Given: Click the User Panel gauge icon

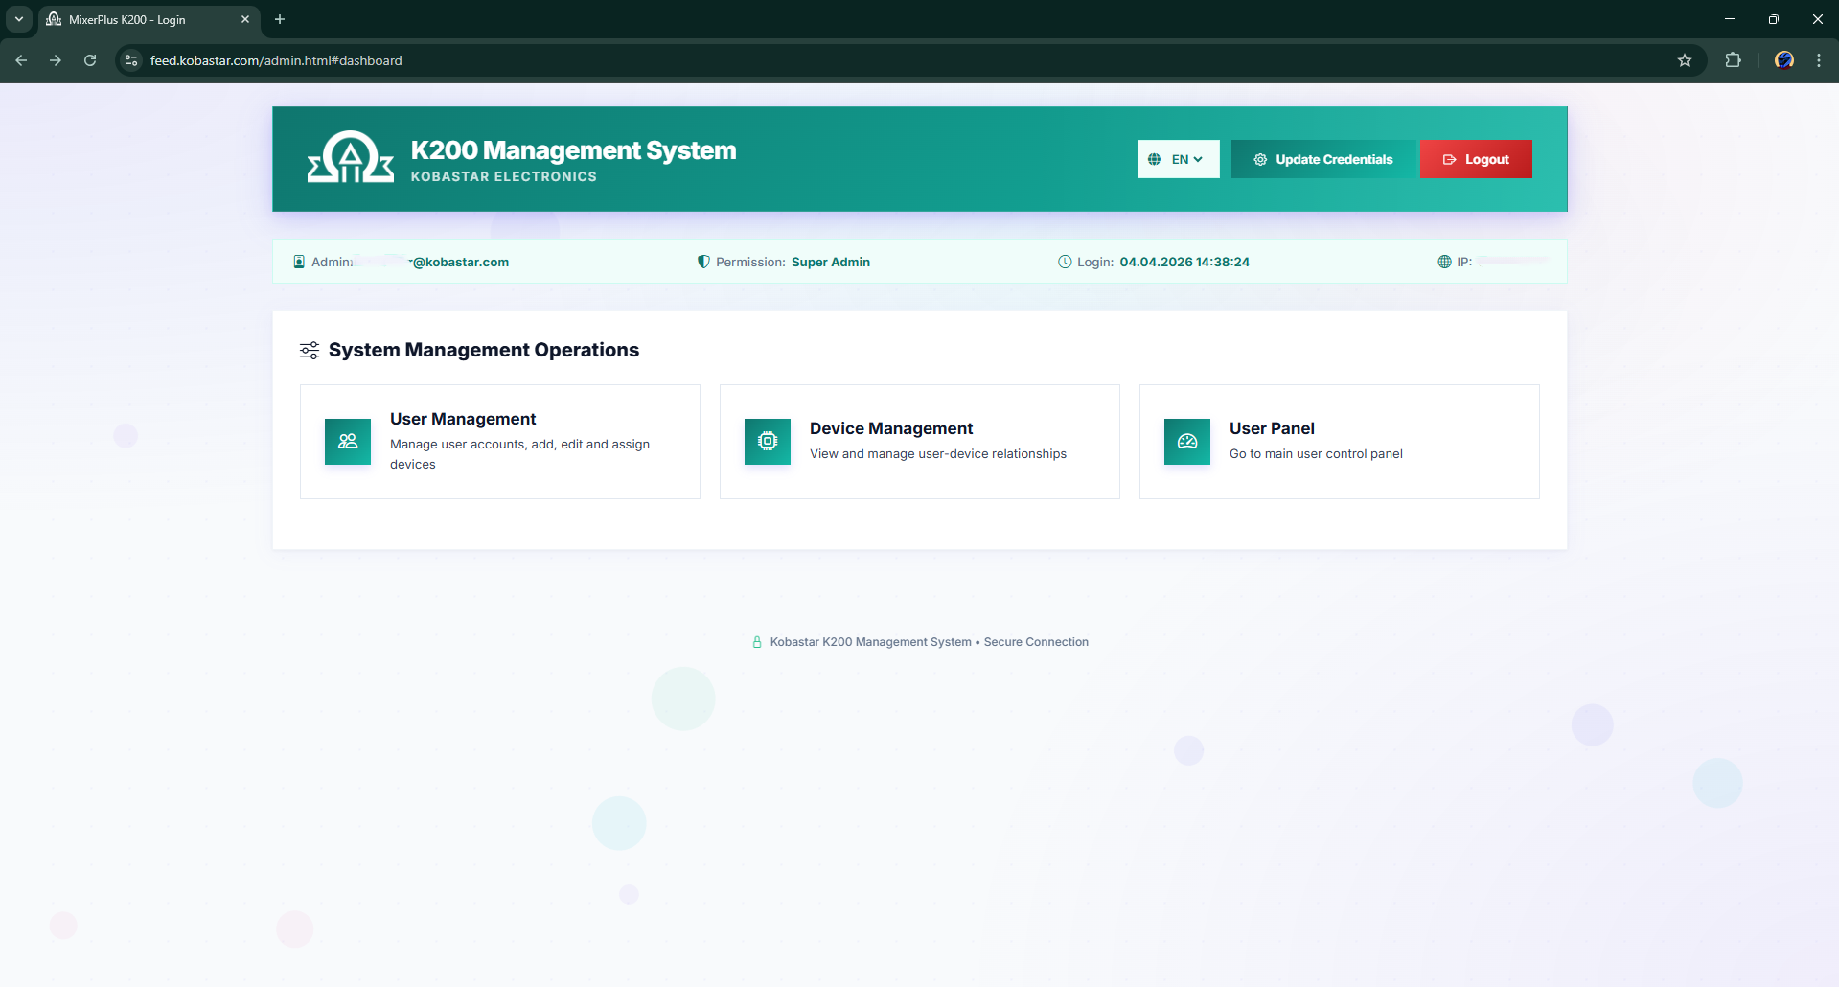Looking at the screenshot, I should pos(1187,442).
